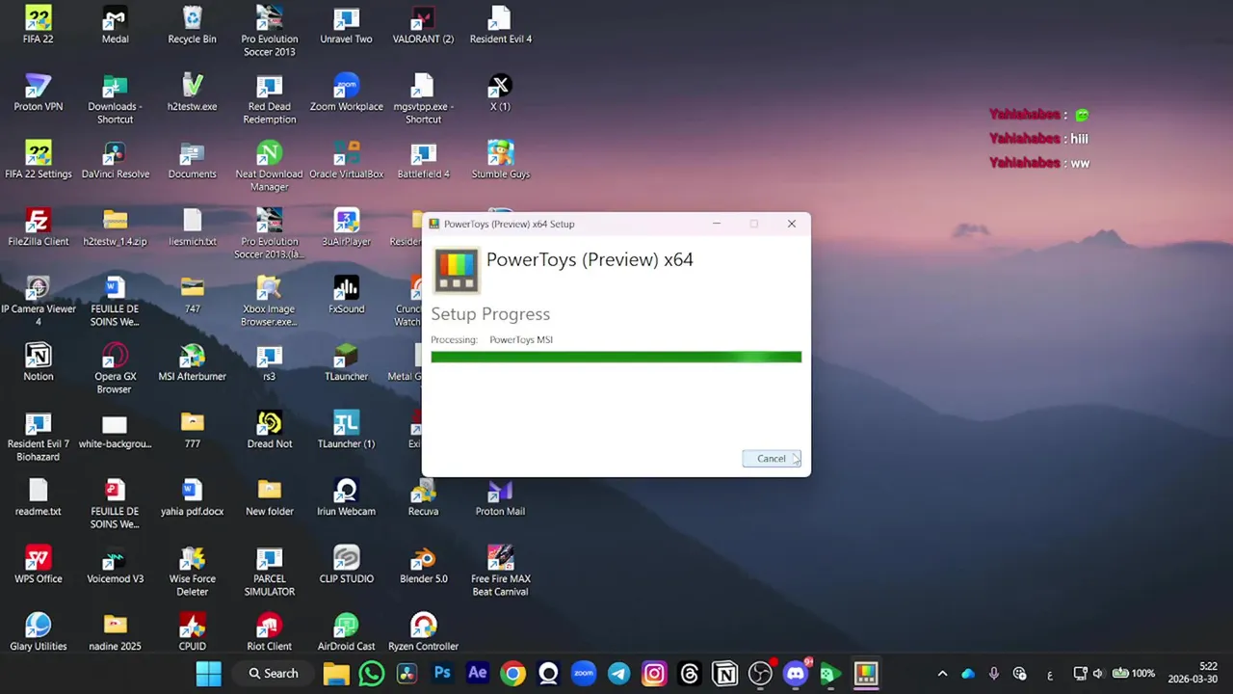
Task: Open Glary Utilities desktop icon
Action: [39, 631]
